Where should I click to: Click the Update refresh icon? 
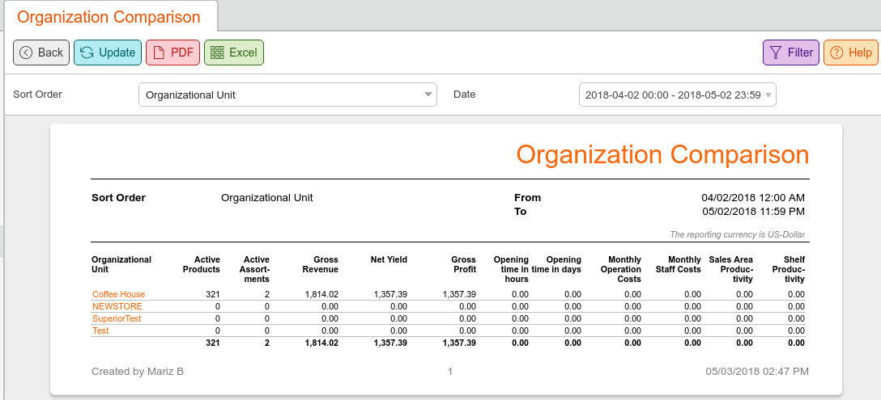(x=87, y=53)
